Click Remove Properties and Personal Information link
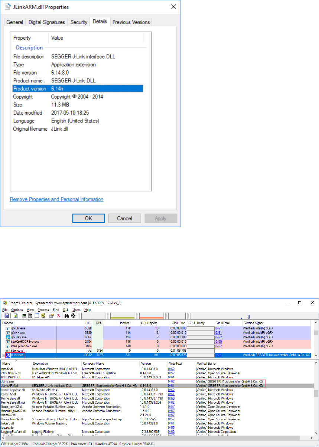Screen dimensions: 319x447 coord(56,200)
